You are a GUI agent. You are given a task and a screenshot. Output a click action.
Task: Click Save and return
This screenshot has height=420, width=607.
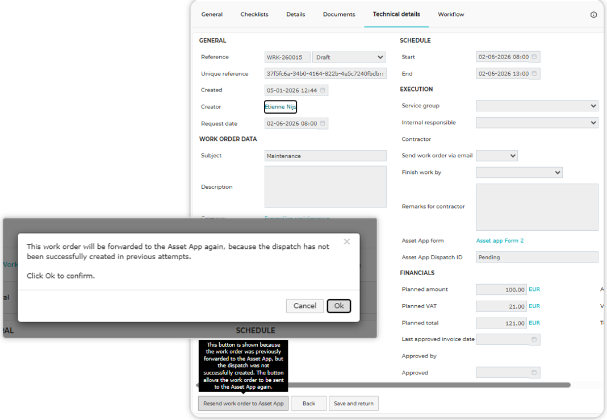pos(354,404)
